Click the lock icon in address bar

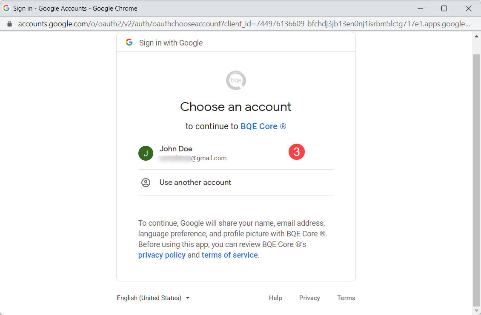(9, 24)
